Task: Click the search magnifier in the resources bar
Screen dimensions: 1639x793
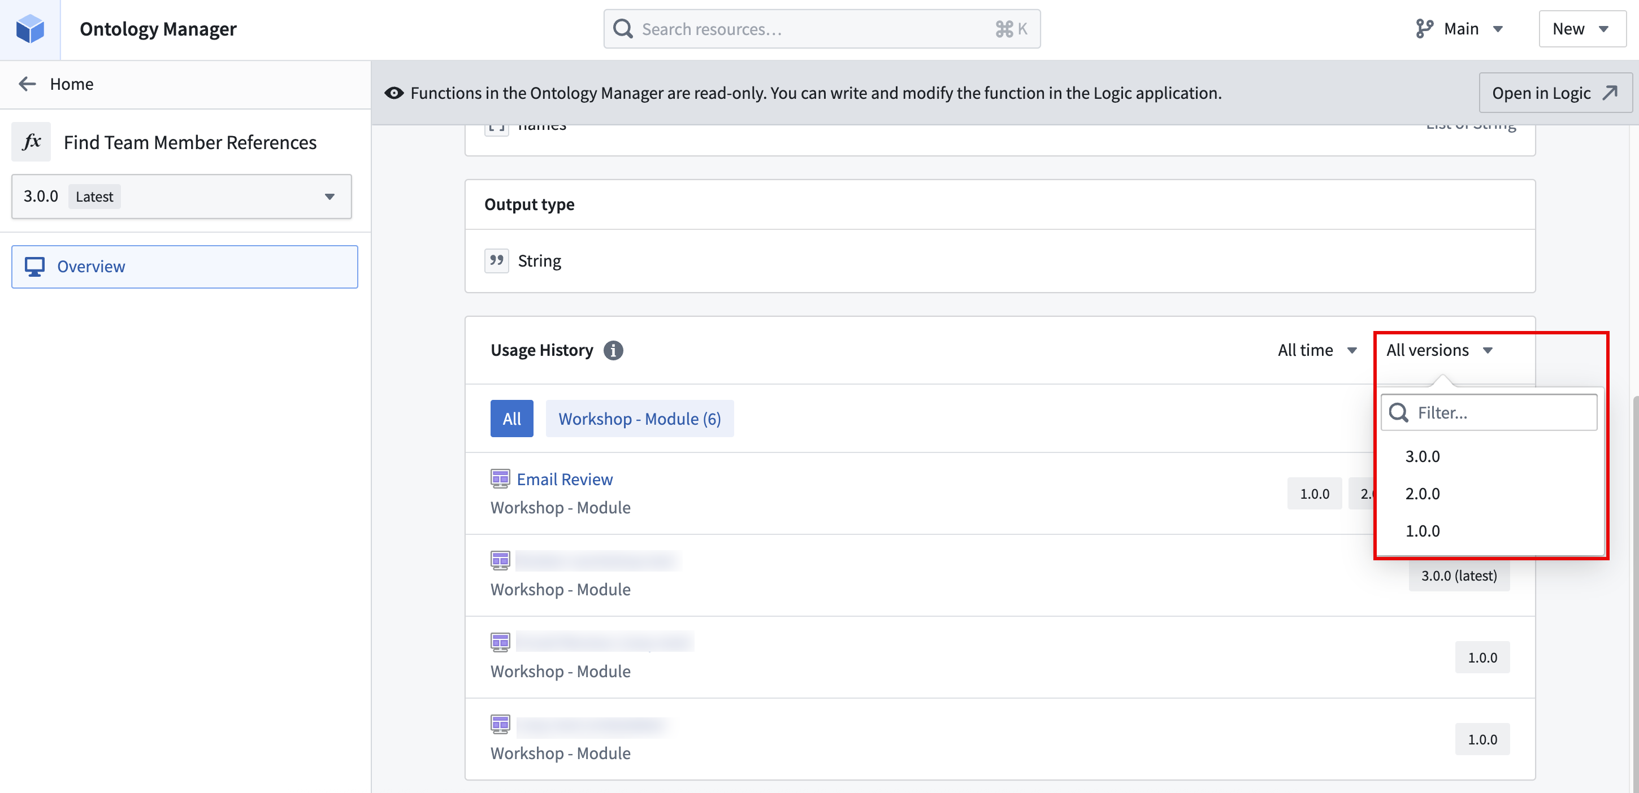Action: (622, 29)
